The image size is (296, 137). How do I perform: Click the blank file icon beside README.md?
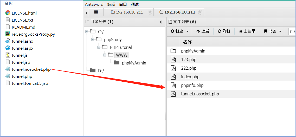8,27
